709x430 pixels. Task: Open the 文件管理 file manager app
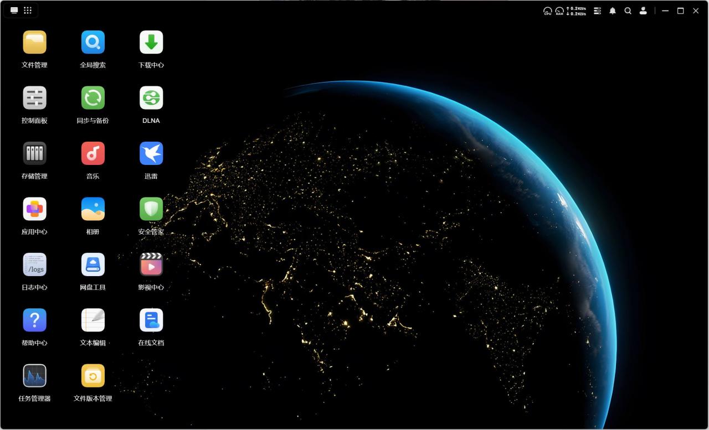coord(34,42)
